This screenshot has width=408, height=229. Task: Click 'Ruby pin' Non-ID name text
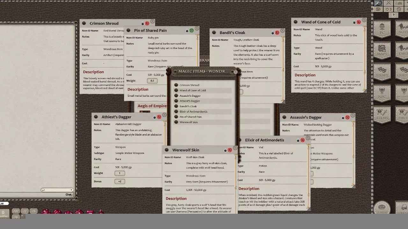[153, 38]
